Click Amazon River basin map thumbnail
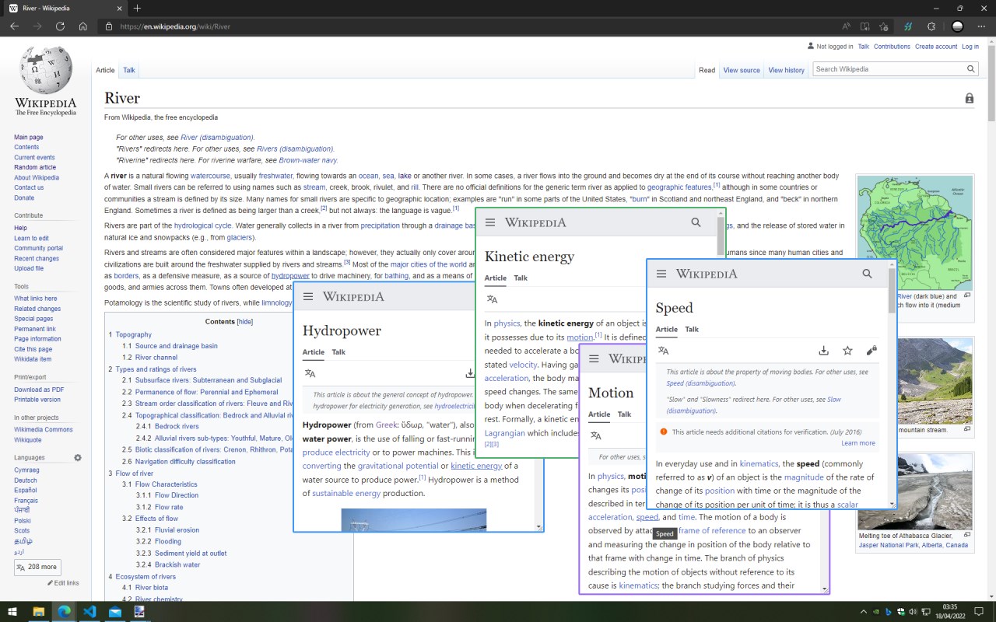996x622 pixels. (x=915, y=234)
